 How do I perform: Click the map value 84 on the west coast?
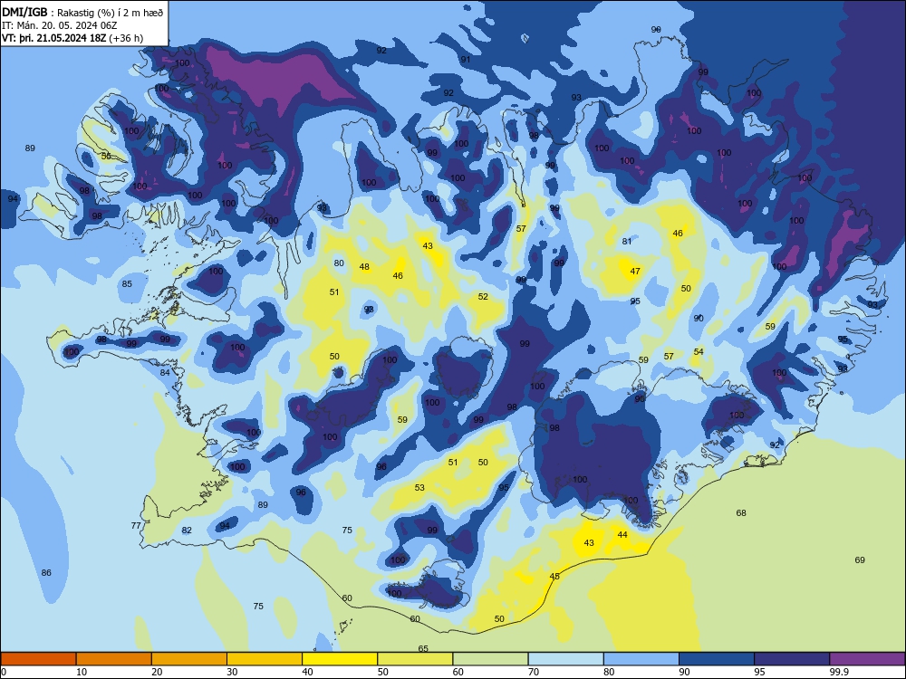click(165, 372)
